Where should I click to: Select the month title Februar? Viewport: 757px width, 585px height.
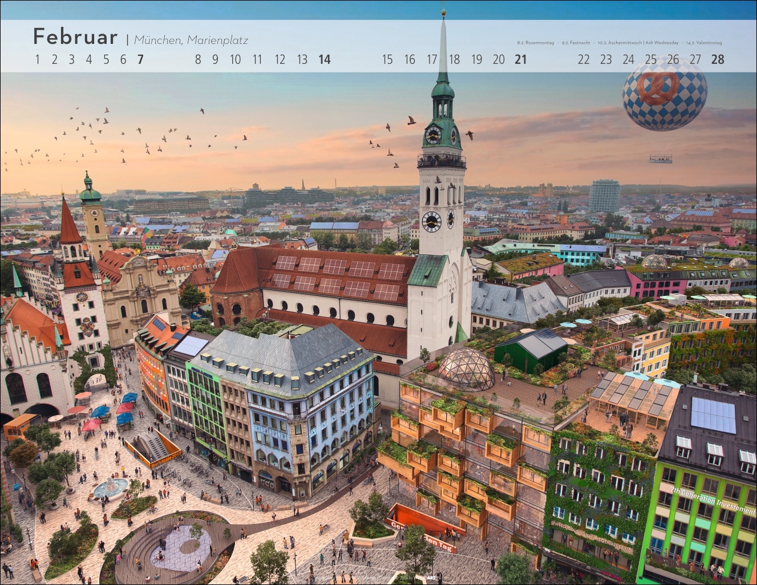[75, 37]
